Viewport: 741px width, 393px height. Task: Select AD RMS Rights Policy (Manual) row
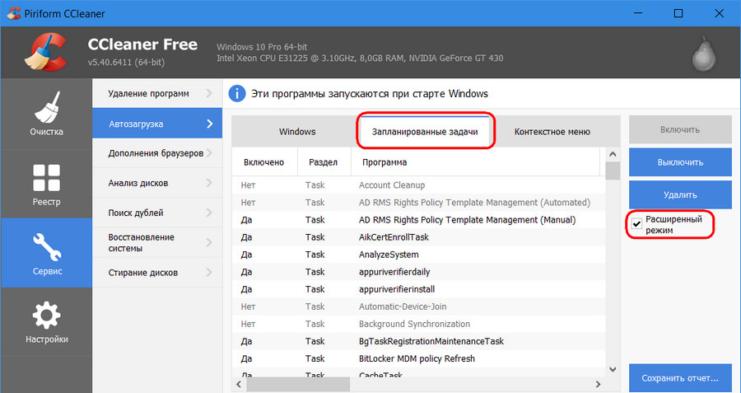(x=419, y=220)
